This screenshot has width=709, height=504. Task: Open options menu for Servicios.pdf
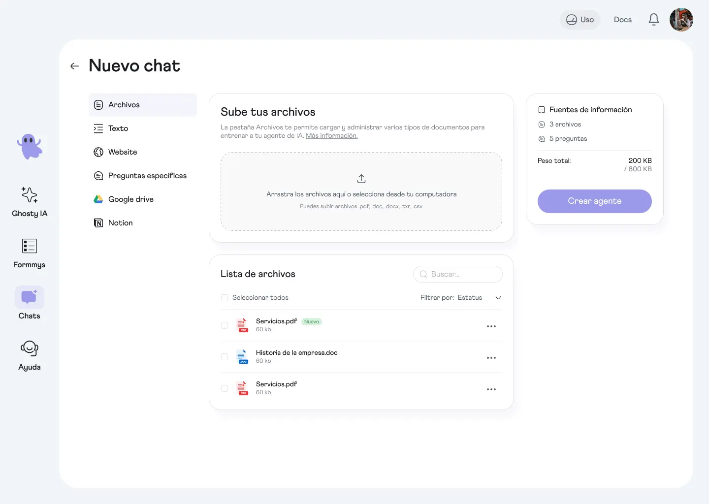click(491, 326)
